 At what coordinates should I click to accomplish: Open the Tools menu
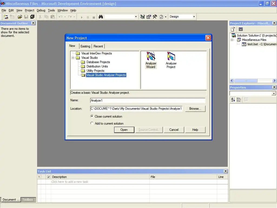click(51, 11)
